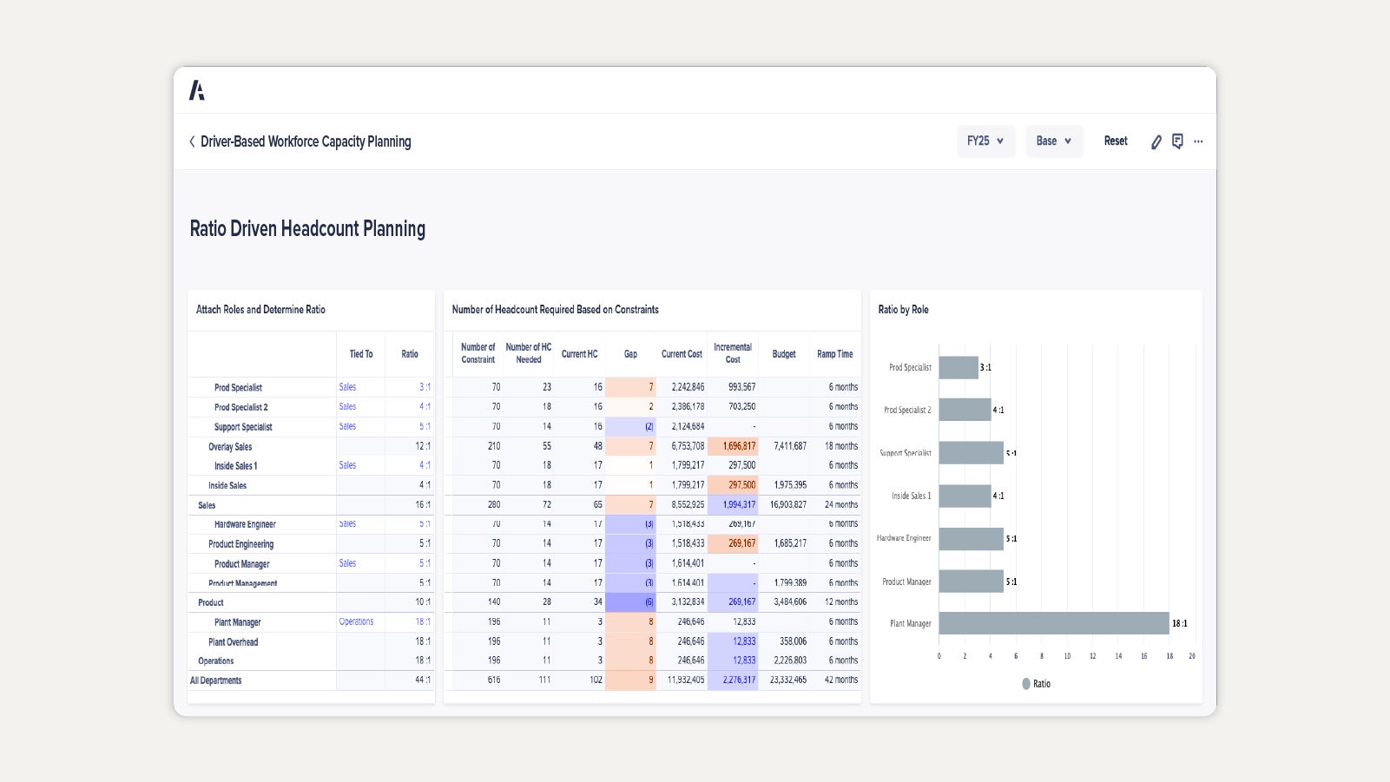Screen dimensions: 1390x782
Task: Click the Tied To column header
Action: (x=361, y=354)
